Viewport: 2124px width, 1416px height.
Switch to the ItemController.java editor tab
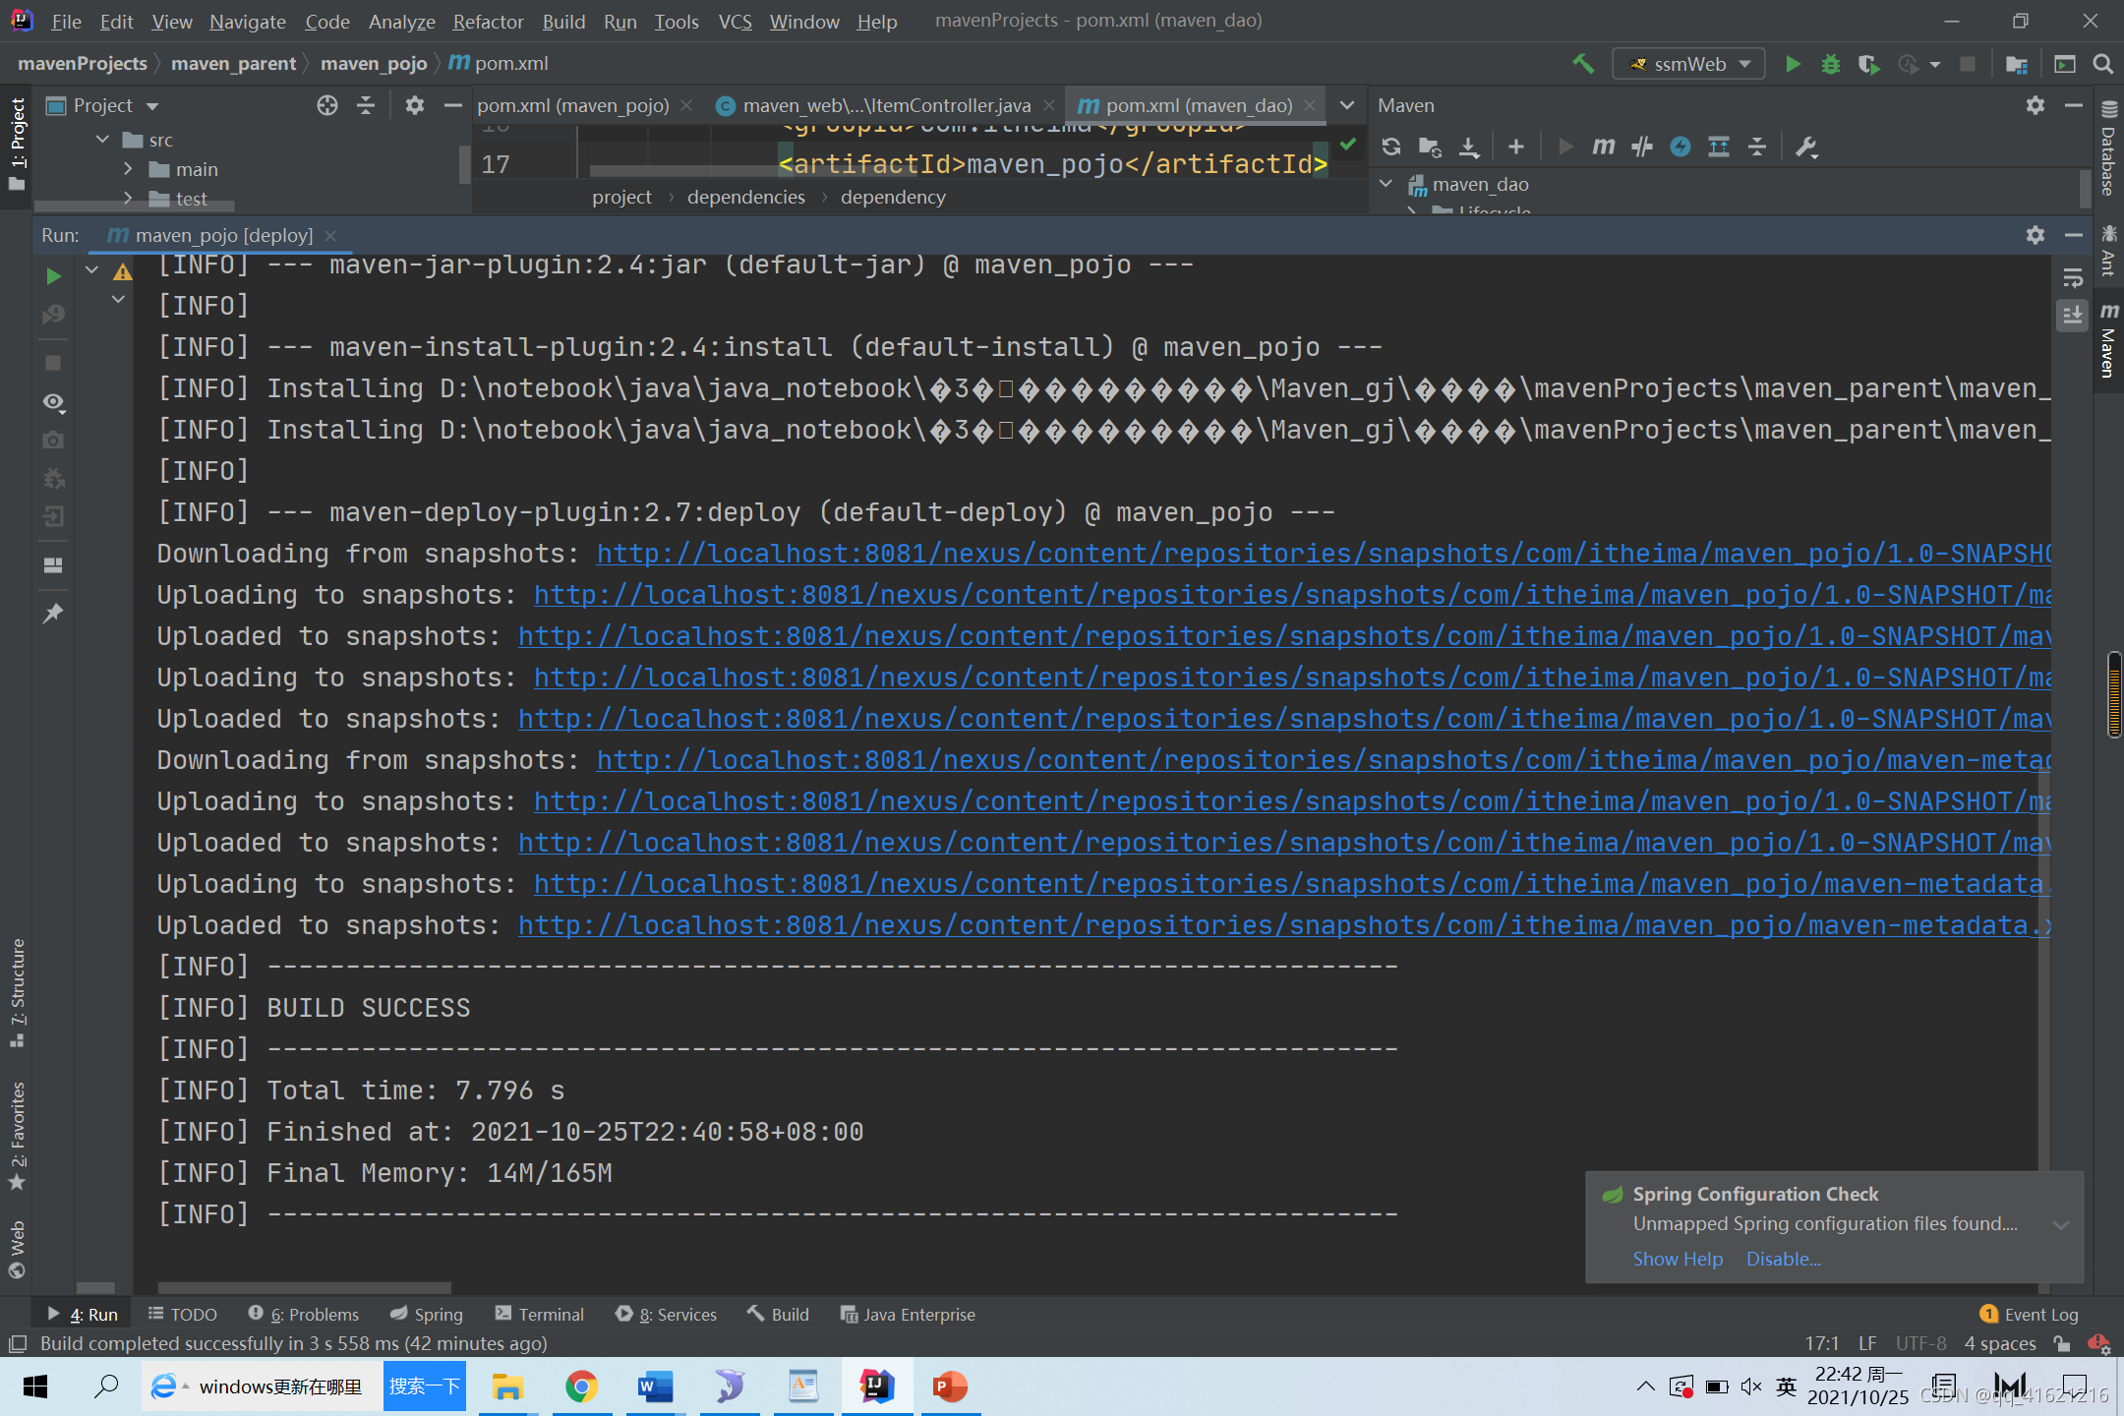coord(885,105)
